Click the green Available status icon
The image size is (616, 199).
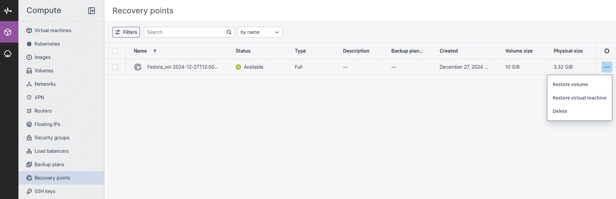pyautogui.click(x=238, y=67)
